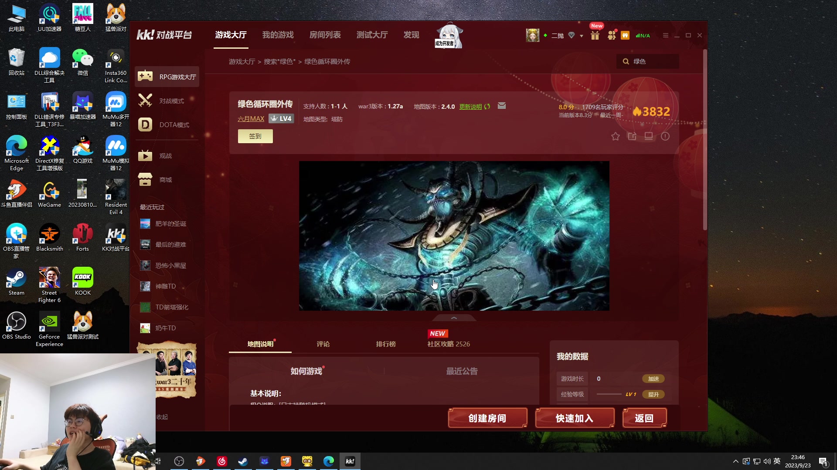Favorite the map with the star icon

tap(615, 136)
